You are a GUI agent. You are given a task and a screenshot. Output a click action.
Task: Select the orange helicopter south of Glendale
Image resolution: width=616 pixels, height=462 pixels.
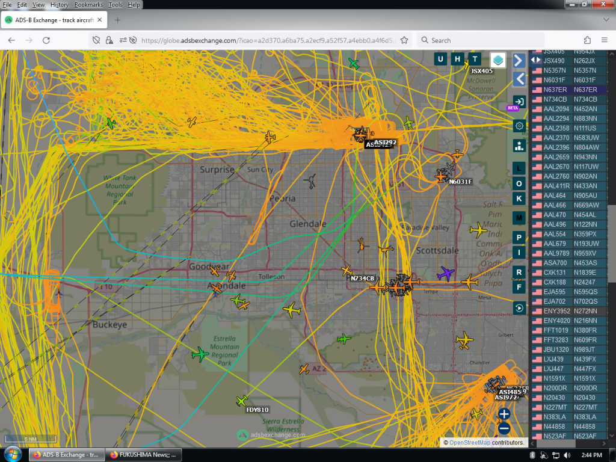pos(362,245)
